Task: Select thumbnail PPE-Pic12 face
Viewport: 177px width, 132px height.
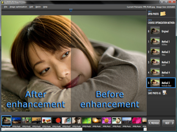Action: click(x=117, y=121)
